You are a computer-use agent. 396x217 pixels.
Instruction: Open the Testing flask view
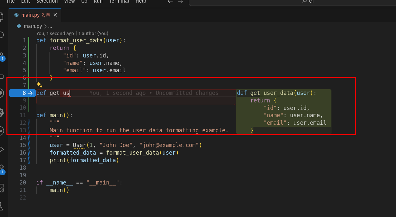(2, 206)
